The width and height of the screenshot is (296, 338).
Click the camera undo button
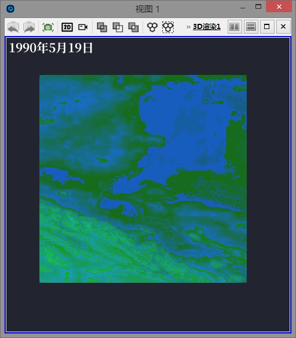(x=13, y=27)
